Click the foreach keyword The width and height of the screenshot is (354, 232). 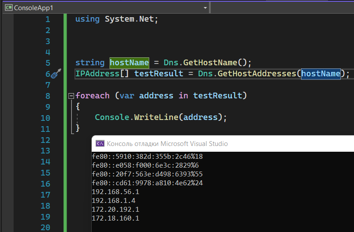92,96
